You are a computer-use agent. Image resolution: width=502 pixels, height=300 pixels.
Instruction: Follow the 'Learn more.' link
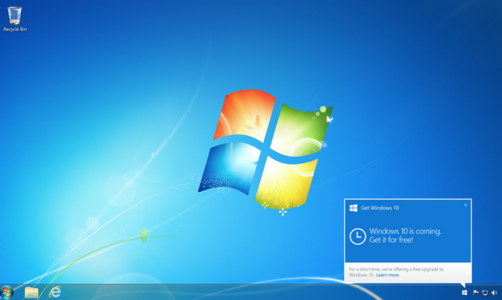[x=387, y=275]
